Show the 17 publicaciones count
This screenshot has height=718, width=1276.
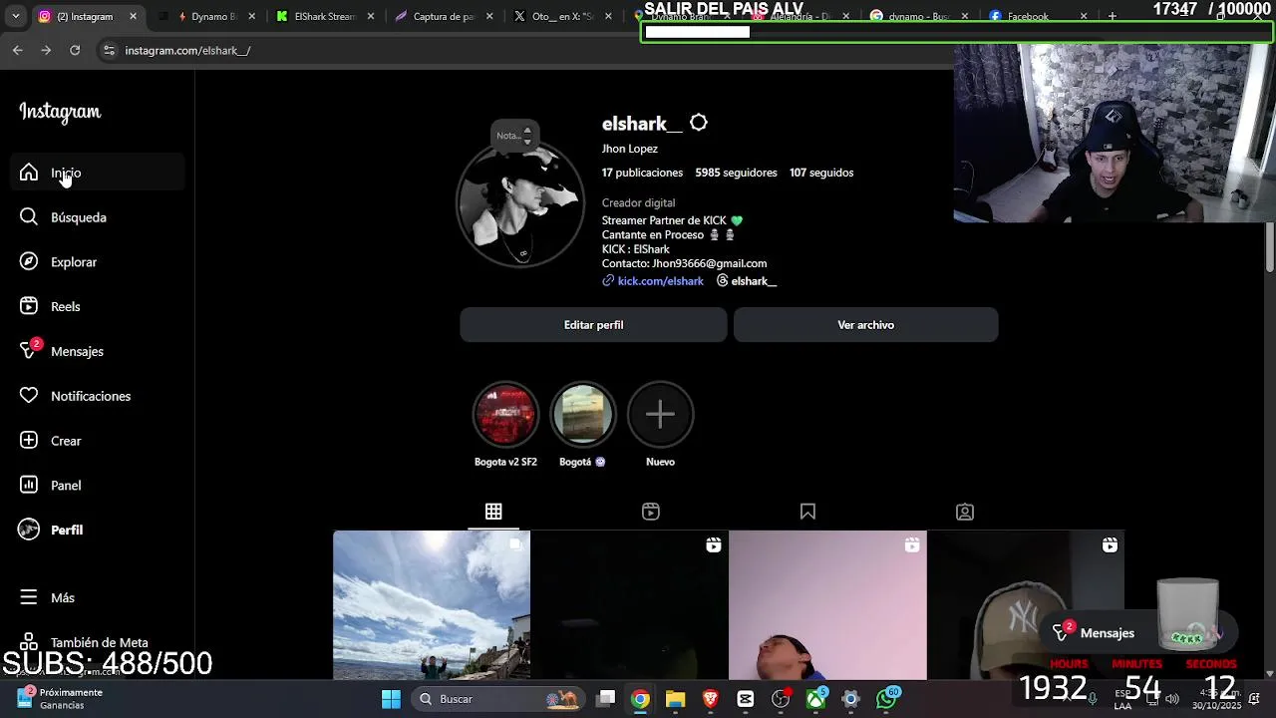pos(642,173)
